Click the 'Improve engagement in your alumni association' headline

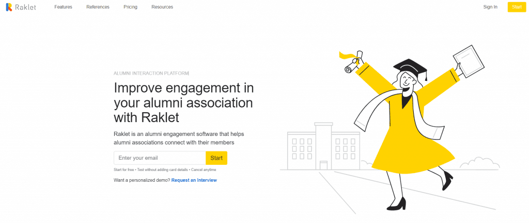coord(184,103)
